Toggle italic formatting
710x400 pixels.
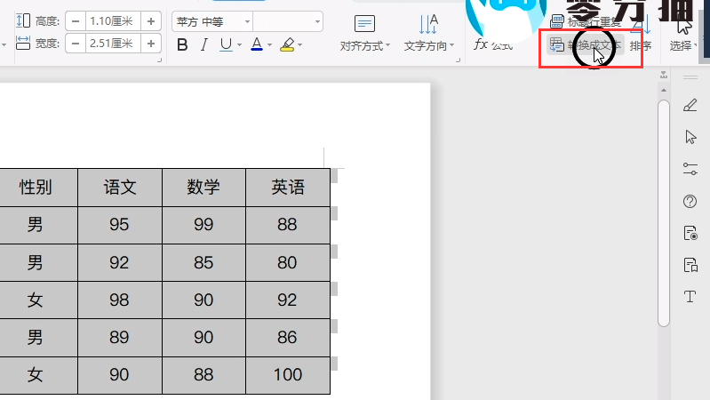[204, 44]
